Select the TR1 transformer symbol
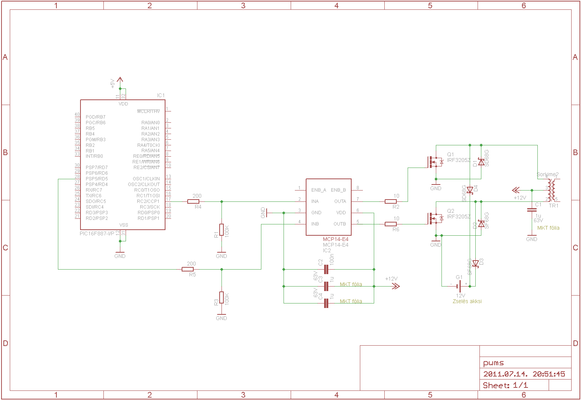The image size is (581, 401). 551,190
